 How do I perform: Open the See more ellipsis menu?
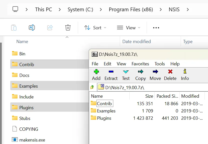156,28
